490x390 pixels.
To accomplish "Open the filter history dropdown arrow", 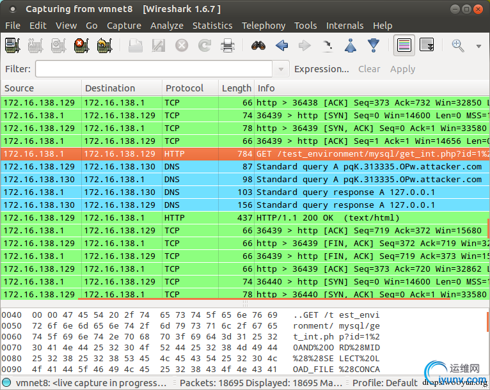I will [281, 69].
